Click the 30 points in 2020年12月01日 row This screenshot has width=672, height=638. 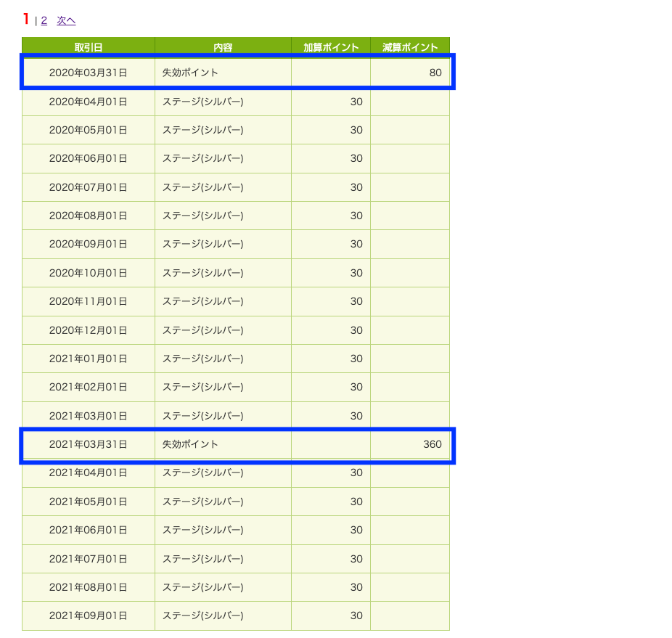coord(356,330)
